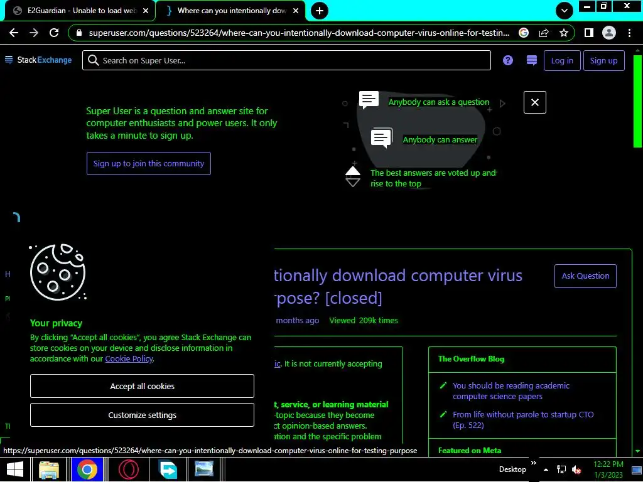Click the Google icon in address bar
Image resolution: width=643 pixels, height=482 pixels.
coord(524,33)
